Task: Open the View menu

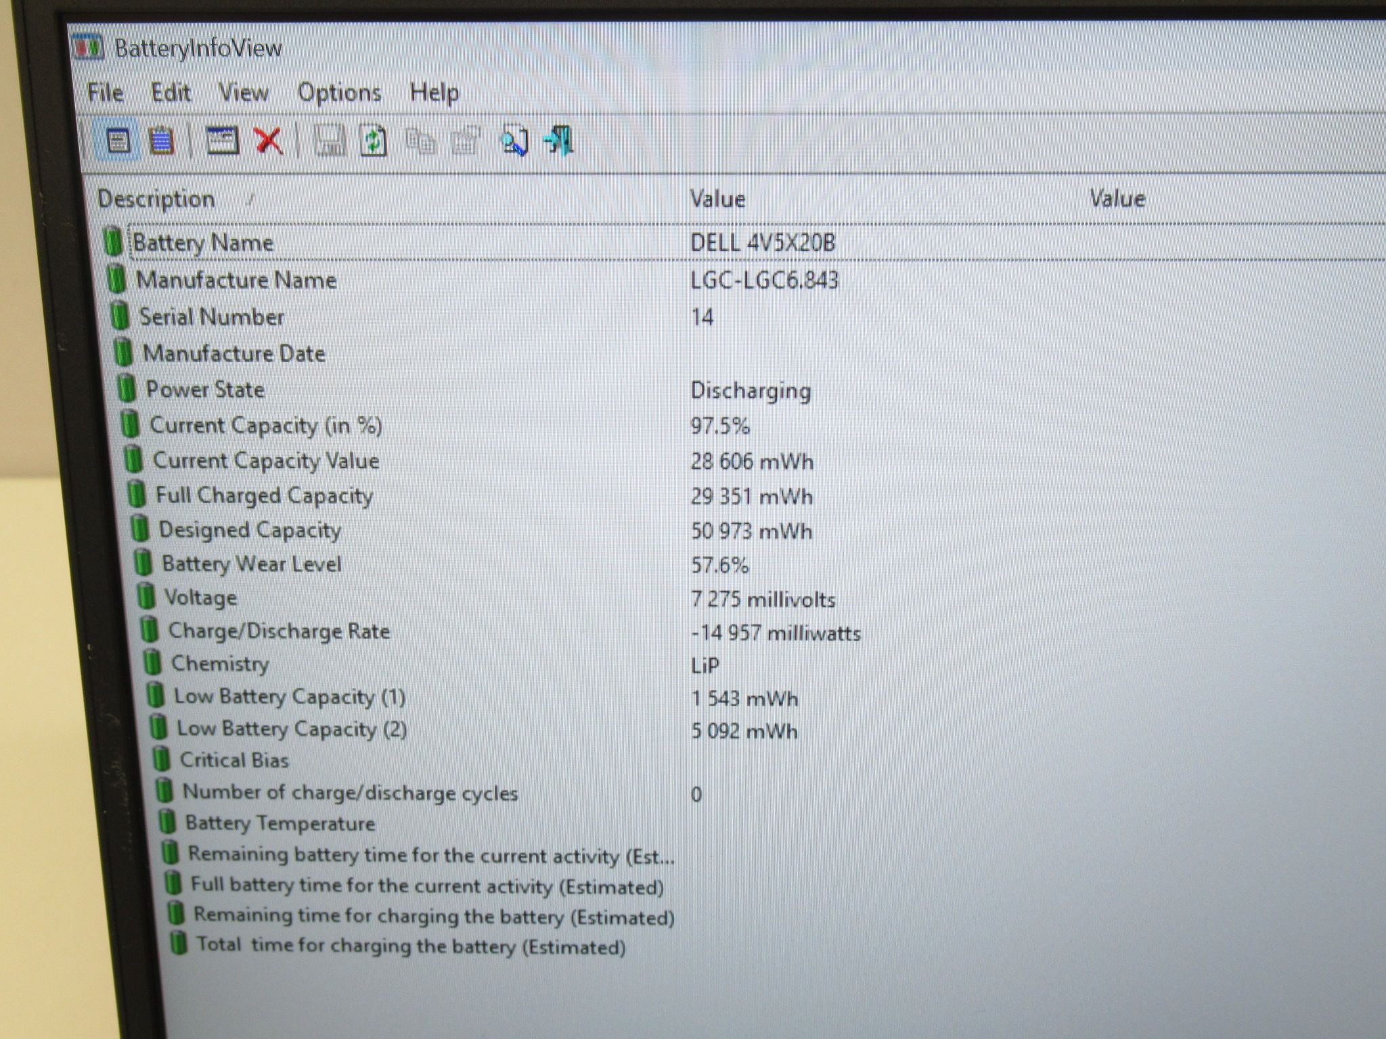Action: [x=243, y=93]
